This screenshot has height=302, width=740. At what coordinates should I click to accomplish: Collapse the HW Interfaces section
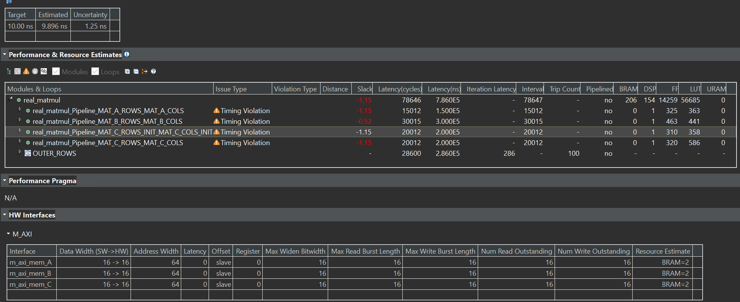(5, 215)
